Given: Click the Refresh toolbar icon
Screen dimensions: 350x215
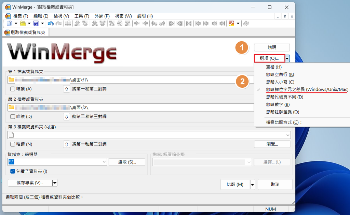Looking at the screenshot, I should click(x=246, y=24).
